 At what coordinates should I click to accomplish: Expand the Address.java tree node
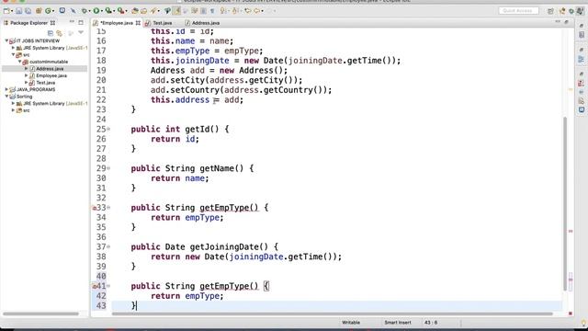point(27,68)
